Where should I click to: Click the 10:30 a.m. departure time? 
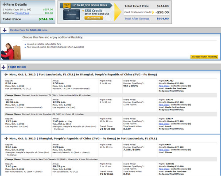(12, 102)
